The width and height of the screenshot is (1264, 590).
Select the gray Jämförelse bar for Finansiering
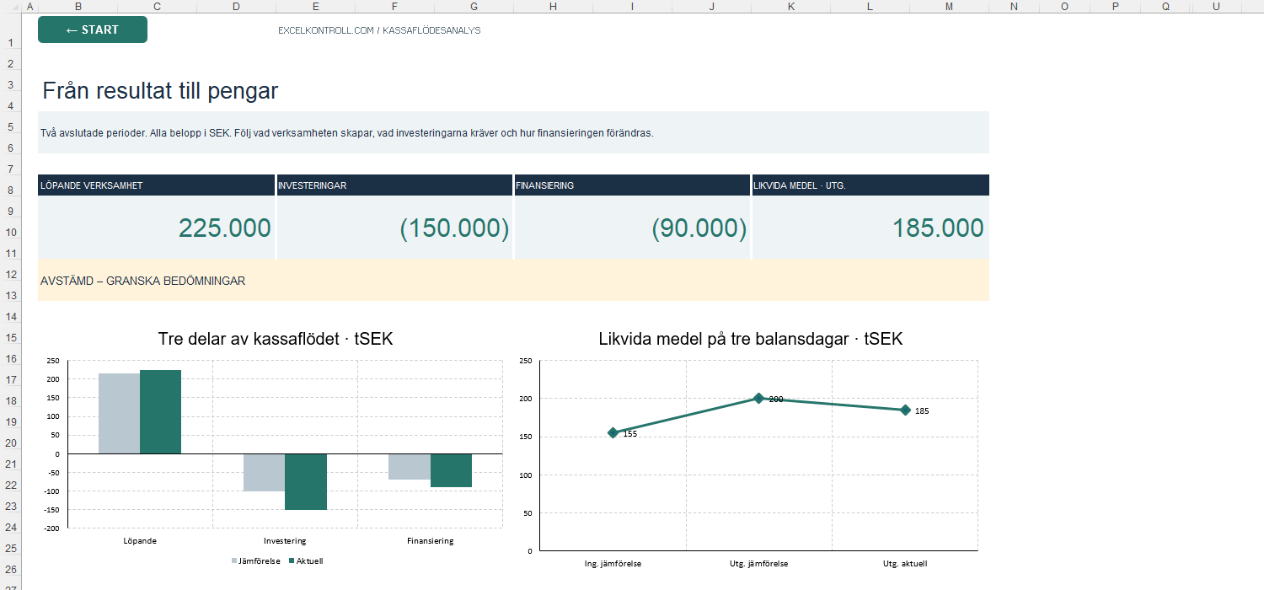click(x=410, y=467)
